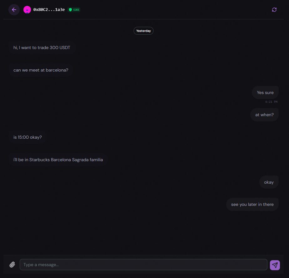Click the Starbucks Barcelona Sagrada familia message

(58, 160)
